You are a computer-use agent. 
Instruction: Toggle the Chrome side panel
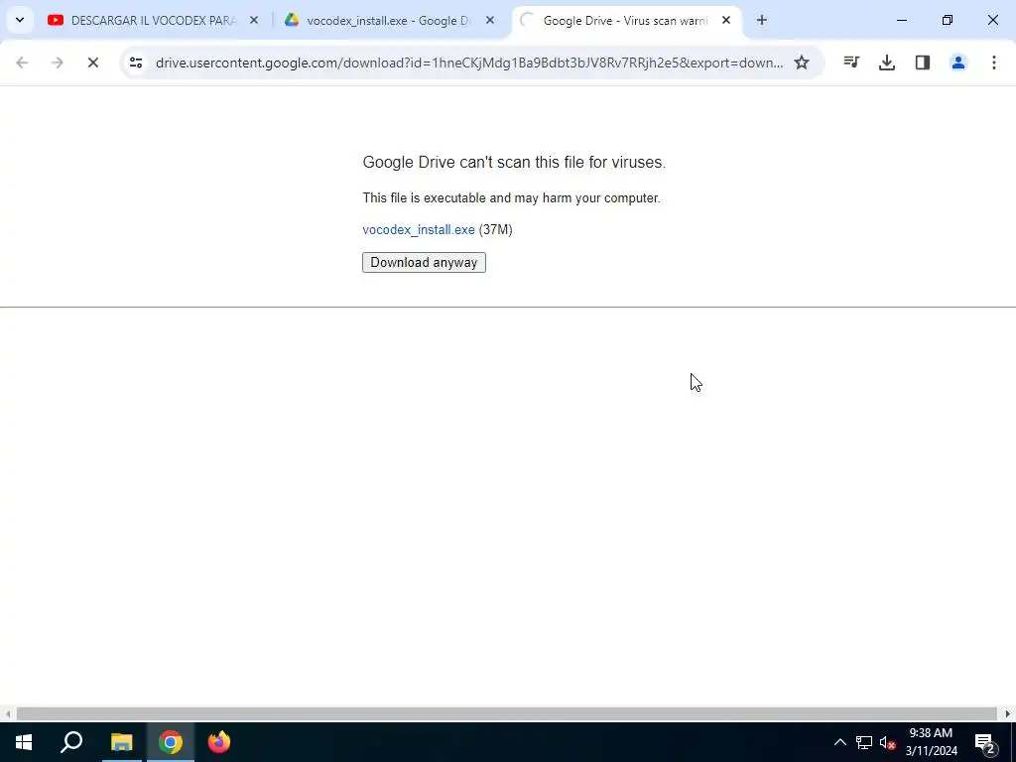pyautogui.click(x=923, y=63)
